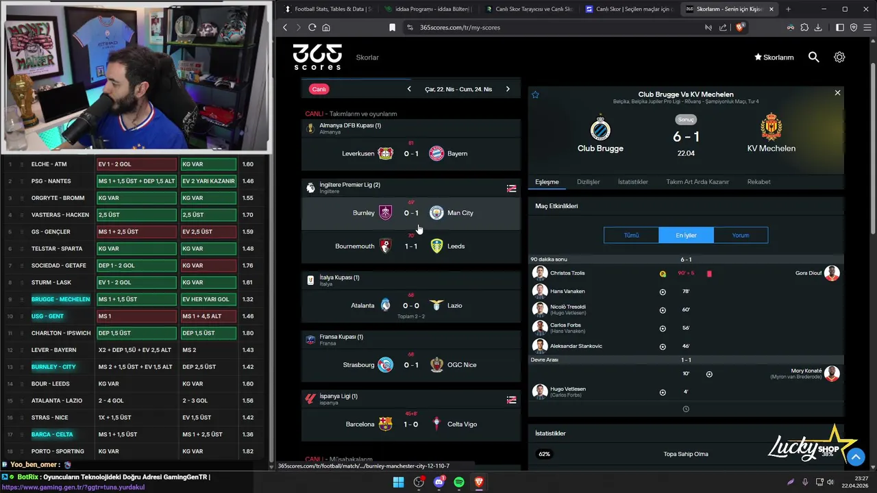Switch to Takım Art Arda Kazanır tab
Viewport: 877px width, 493px height.
pyautogui.click(x=697, y=182)
